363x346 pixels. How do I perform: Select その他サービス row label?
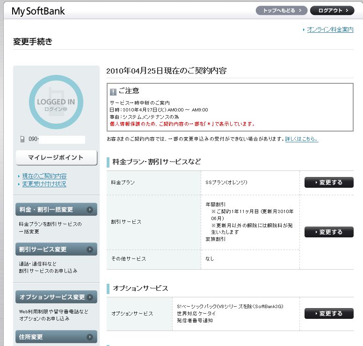[x=129, y=258]
